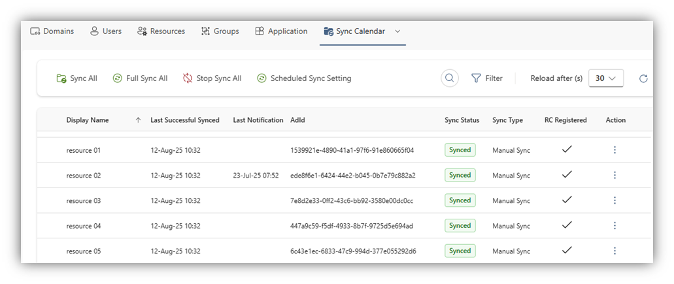674x284 pixels.
Task: Click the Sync All folder icon
Action: tap(61, 78)
